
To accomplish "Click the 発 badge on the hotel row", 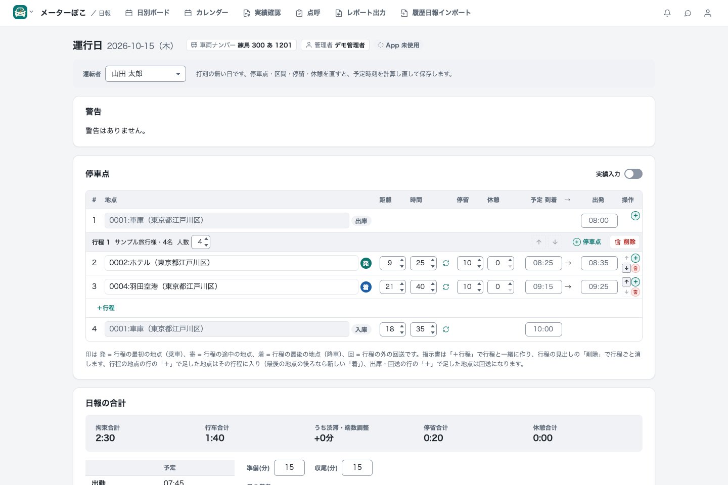I will (x=366, y=263).
